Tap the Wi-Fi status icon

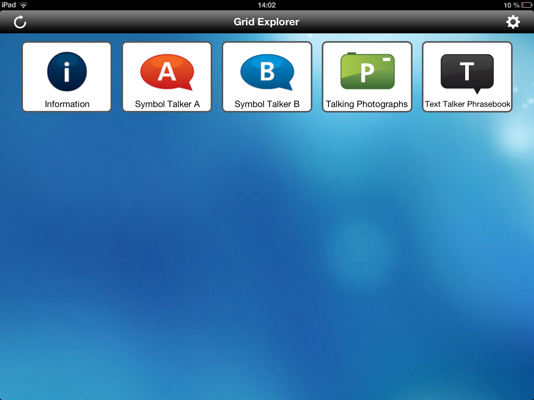tap(24, 5)
